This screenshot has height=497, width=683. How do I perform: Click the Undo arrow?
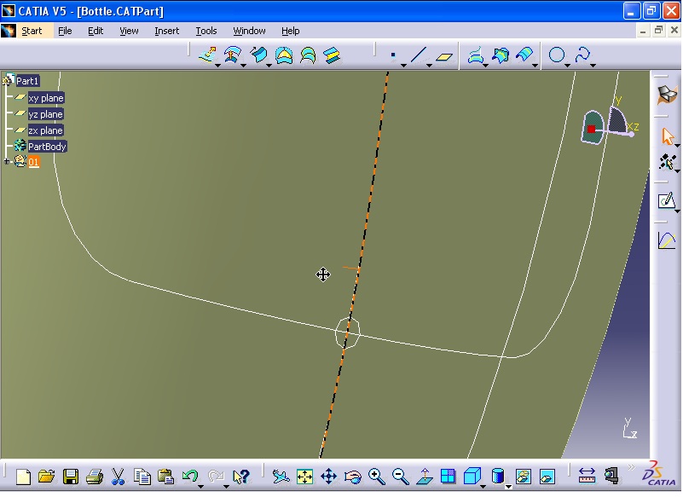pyautogui.click(x=190, y=476)
